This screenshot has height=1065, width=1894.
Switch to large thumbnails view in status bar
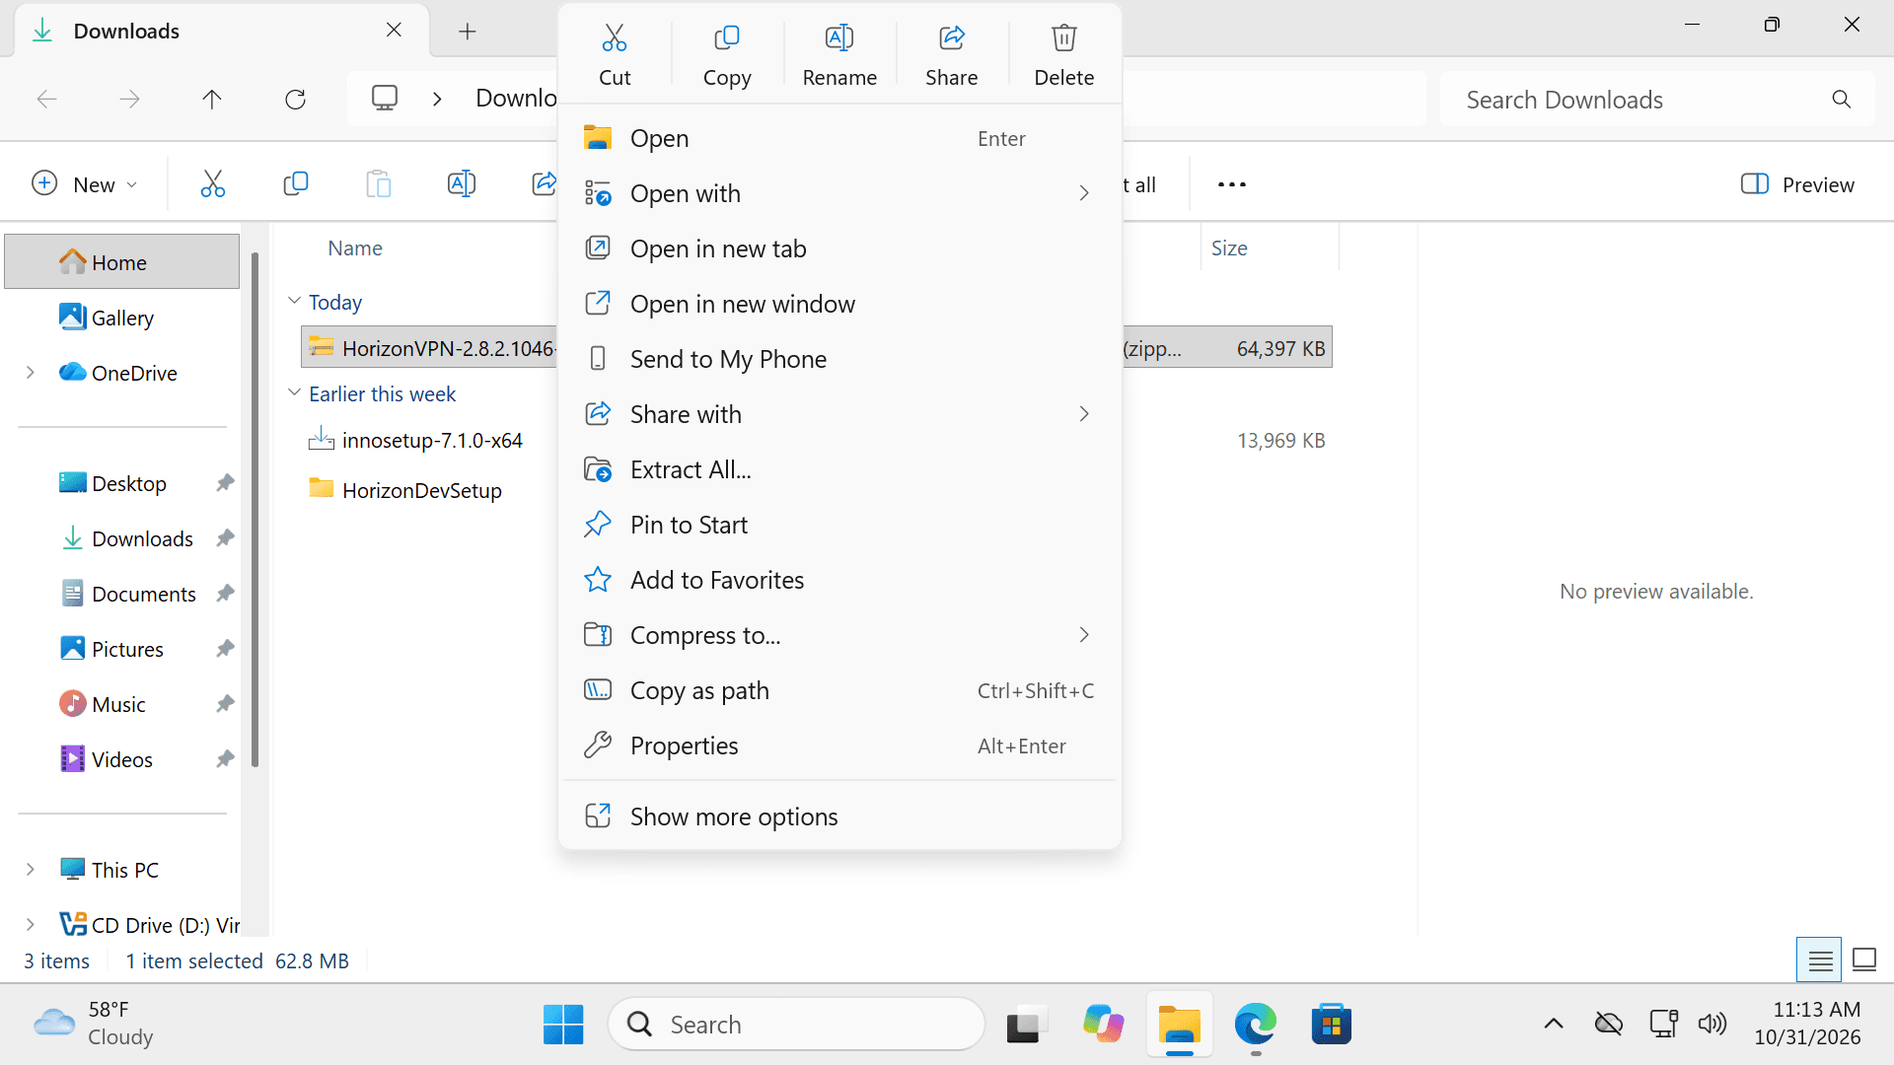click(1864, 959)
